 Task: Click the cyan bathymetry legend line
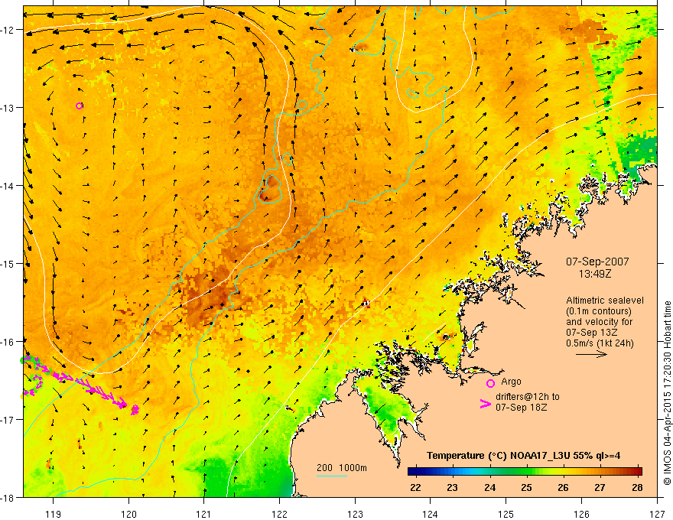pos(332,476)
